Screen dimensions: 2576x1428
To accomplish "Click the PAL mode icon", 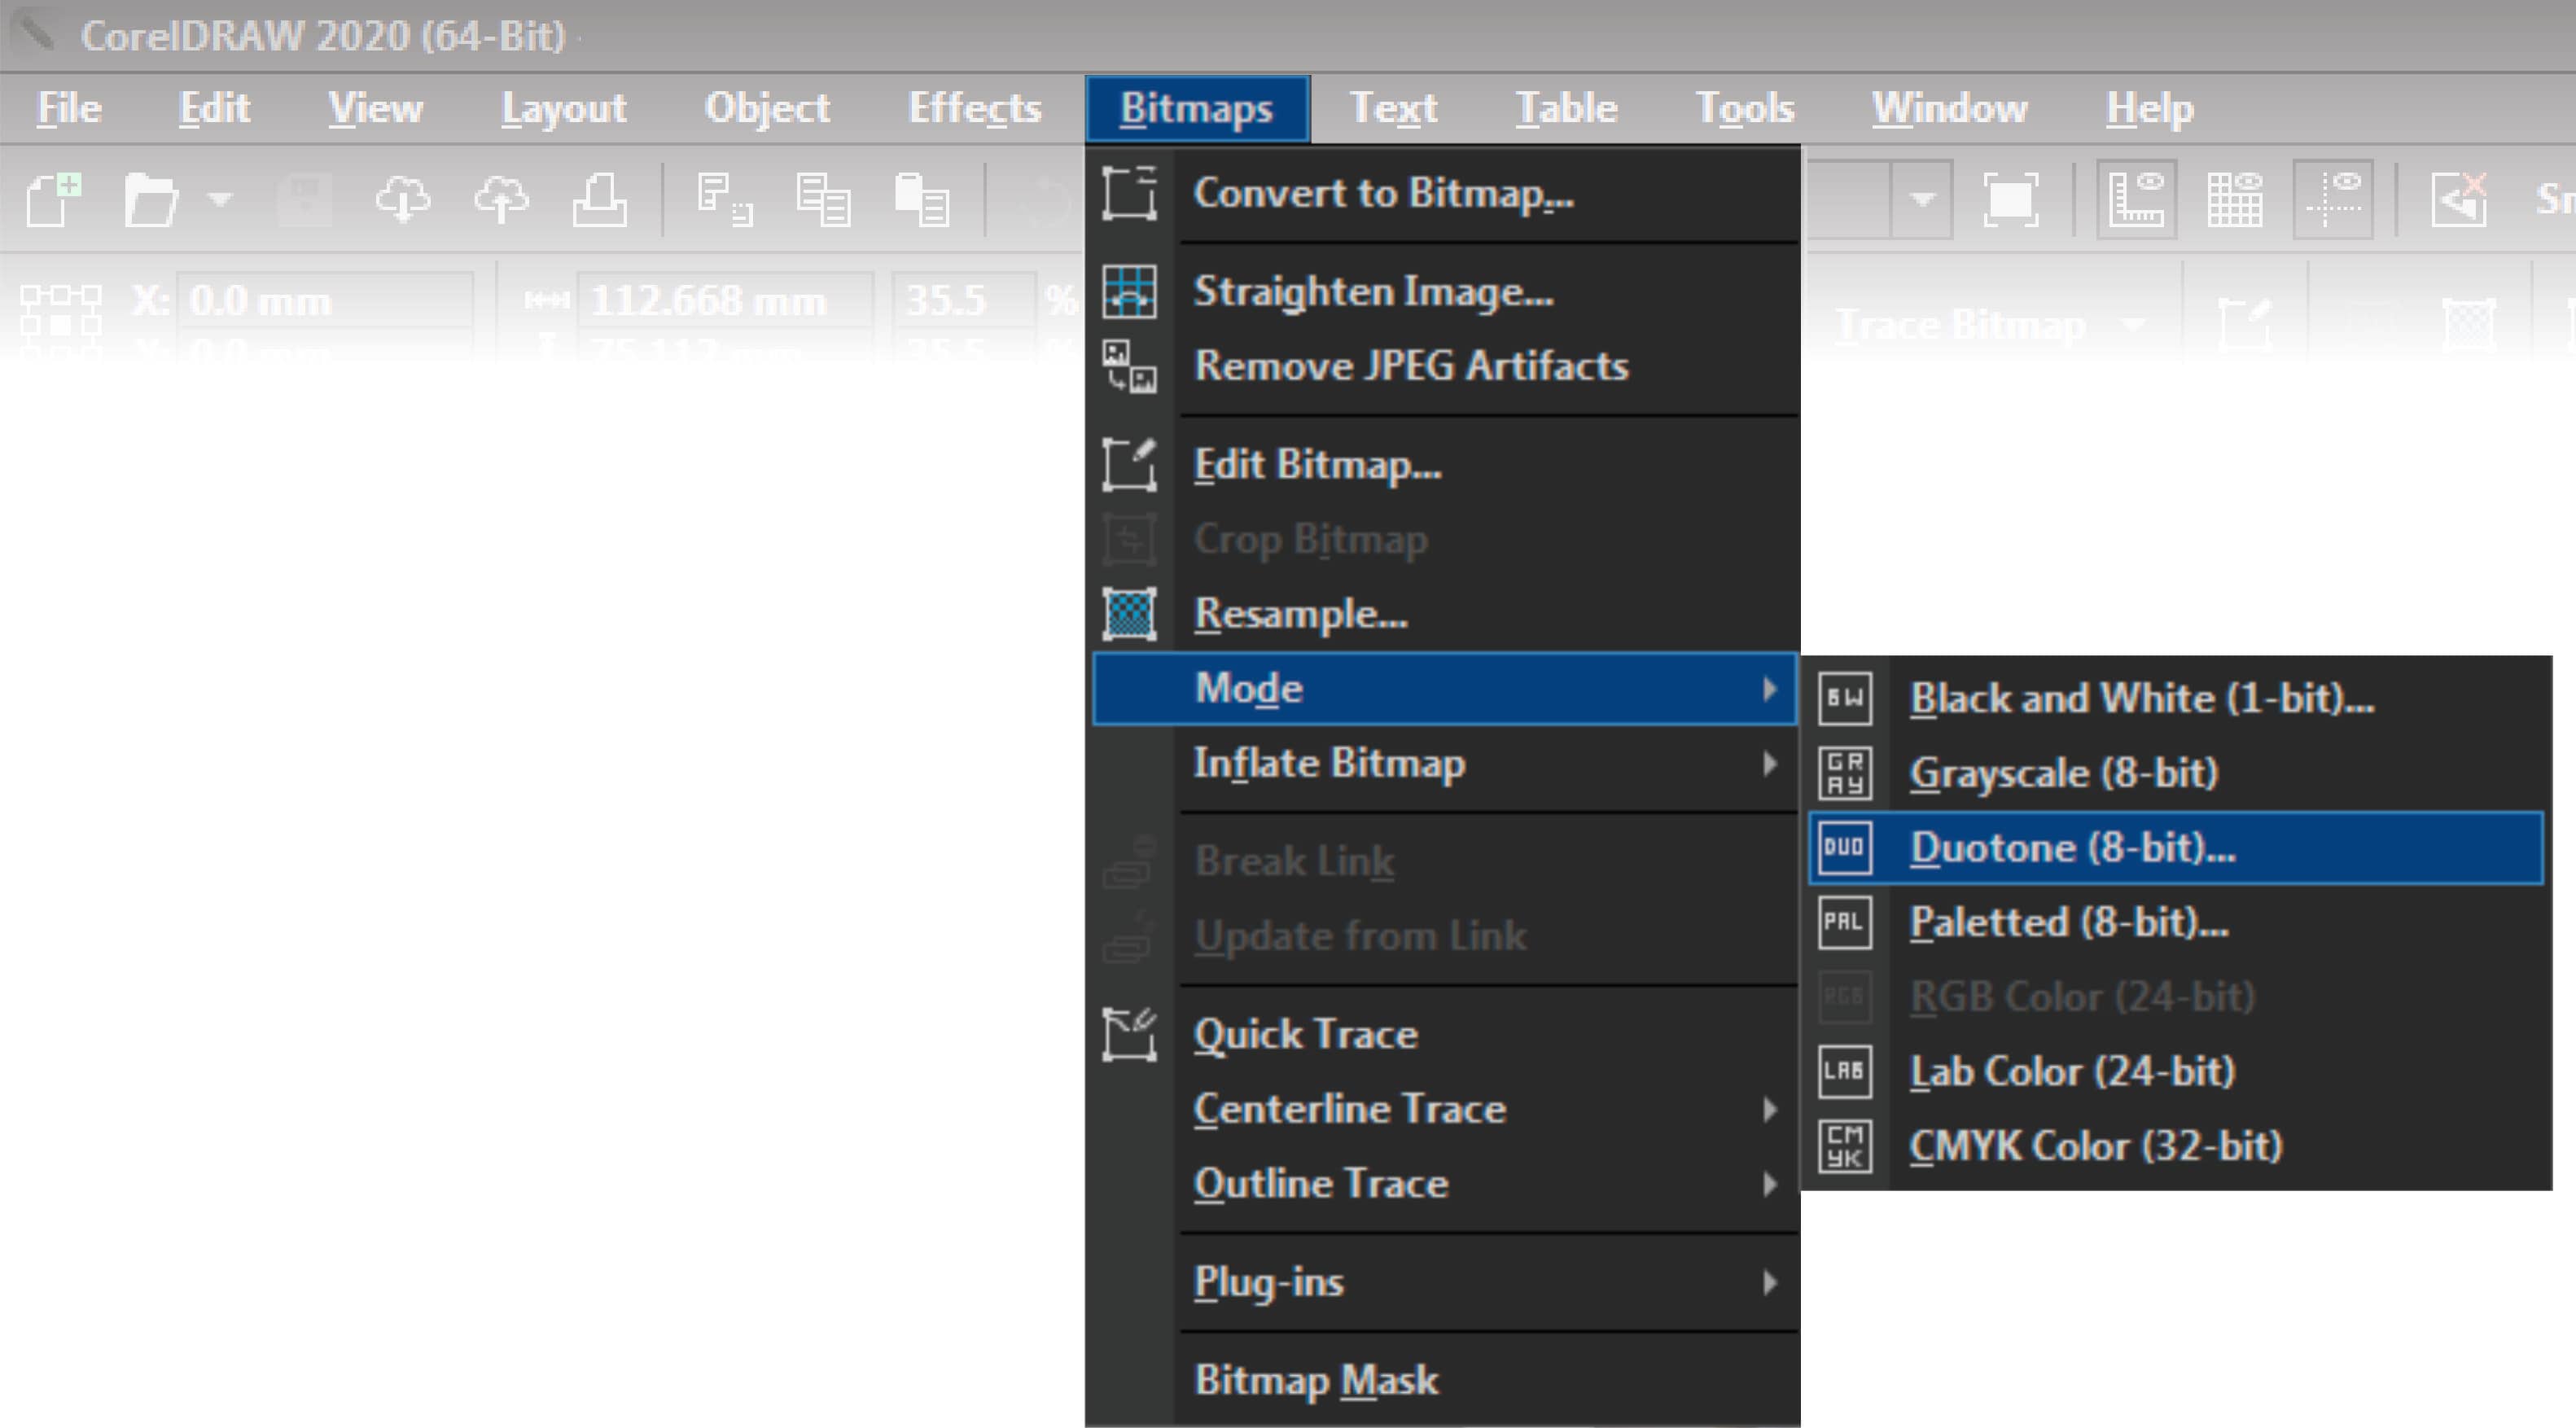I will [1845, 922].
